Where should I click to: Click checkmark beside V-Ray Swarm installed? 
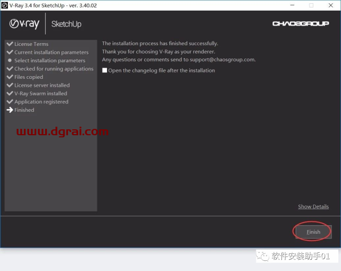(x=10, y=93)
